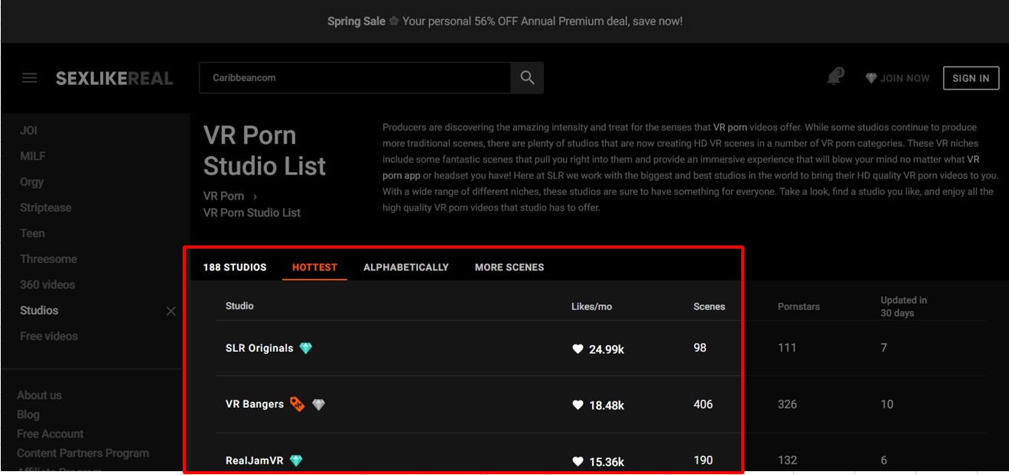
Task: Select the More Scenes tab
Action: click(x=509, y=267)
